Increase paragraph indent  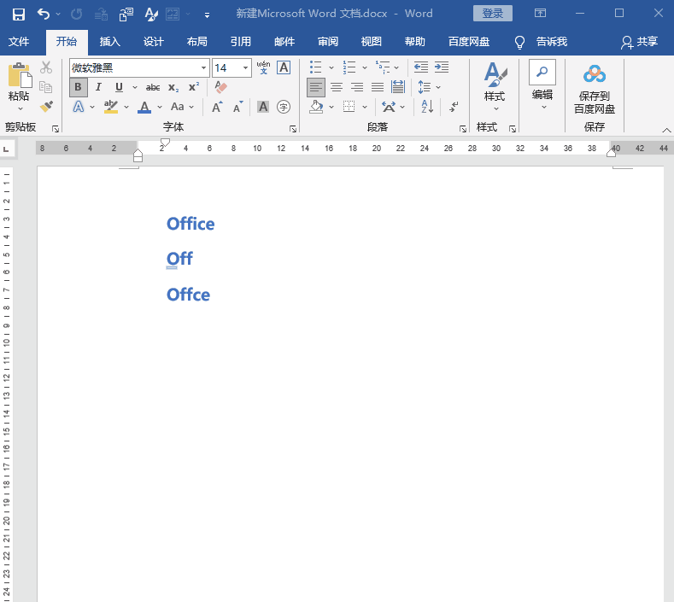coord(442,67)
